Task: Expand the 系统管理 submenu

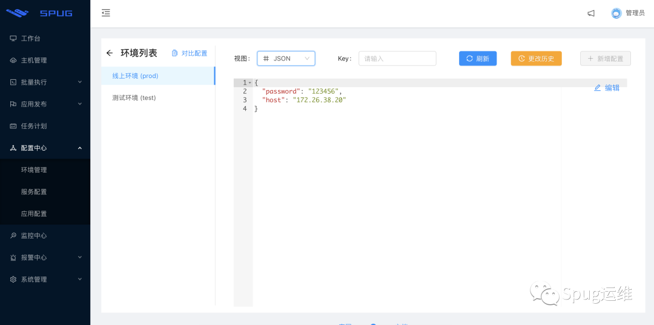Action: click(x=80, y=279)
